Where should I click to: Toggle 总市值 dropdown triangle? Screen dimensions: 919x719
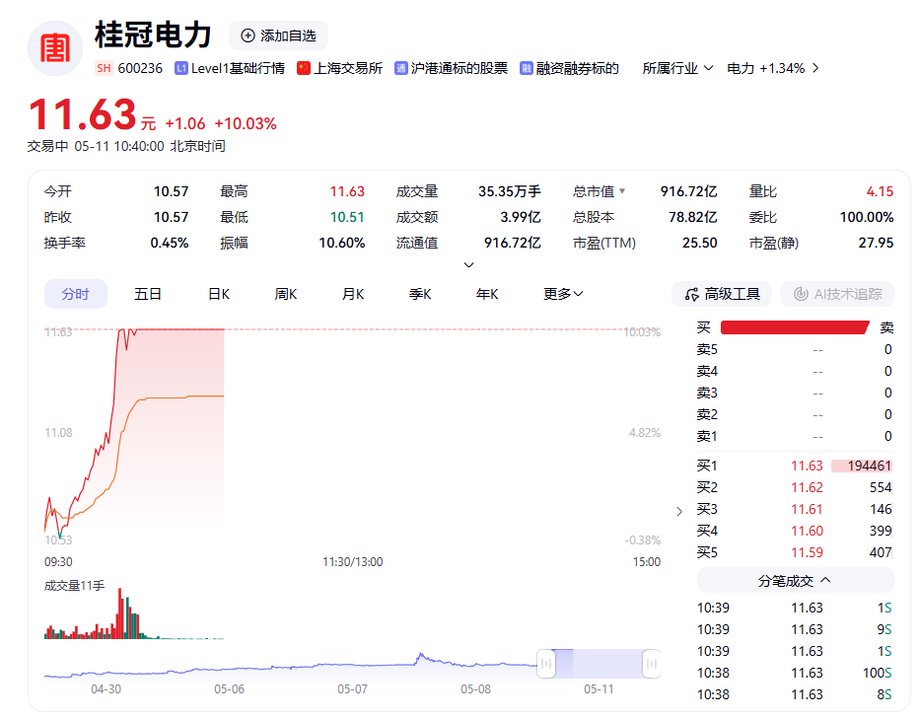(622, 190)
